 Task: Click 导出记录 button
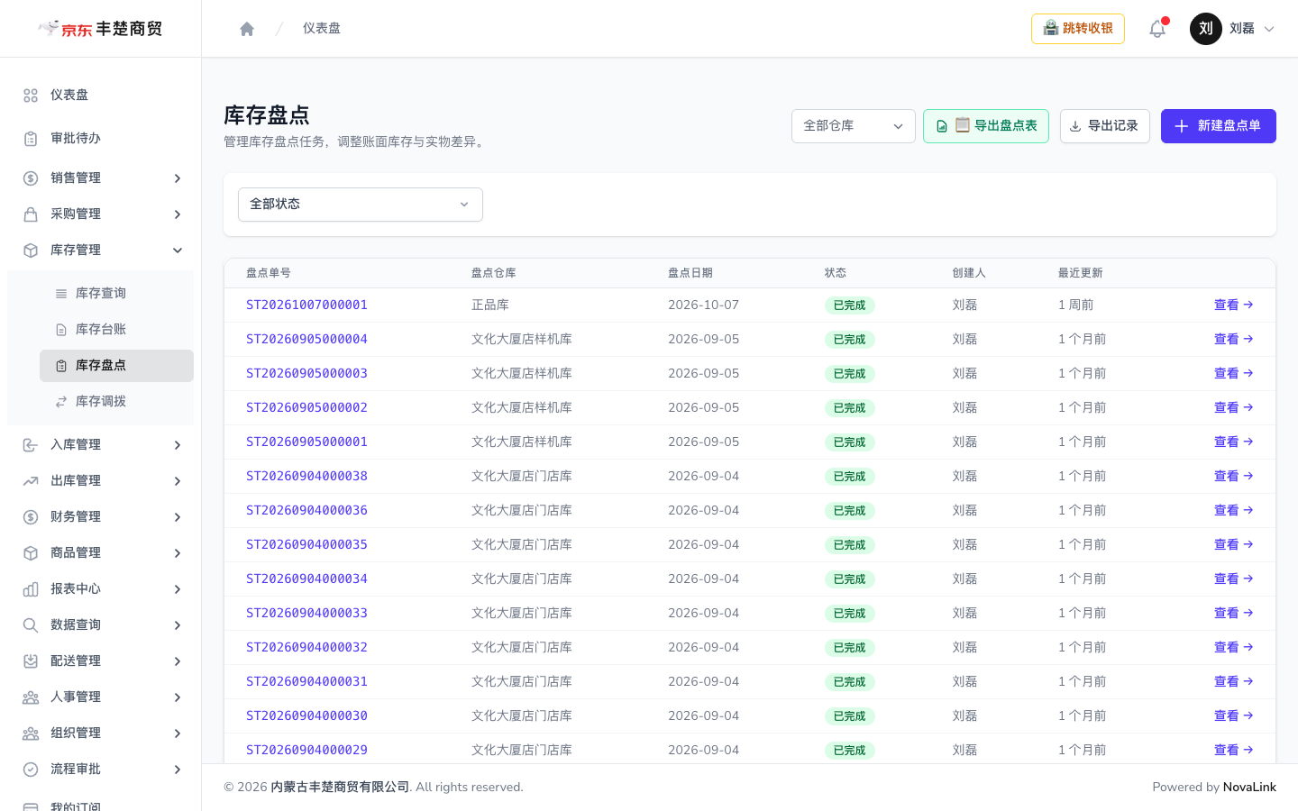pos(1105,126)
